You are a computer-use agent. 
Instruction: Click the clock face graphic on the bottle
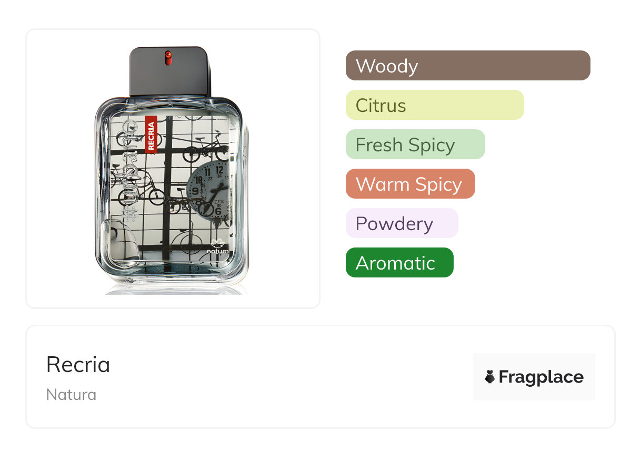point(208,190)
